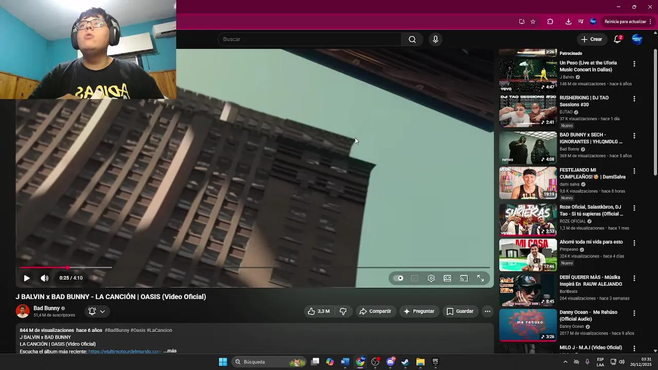Open Steam from the taskbar

point(405,362)
